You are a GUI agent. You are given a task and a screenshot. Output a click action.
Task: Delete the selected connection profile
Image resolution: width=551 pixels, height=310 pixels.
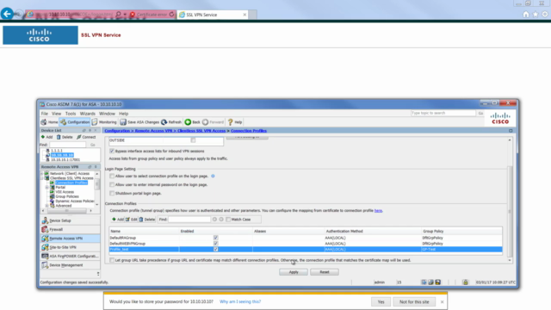147,220
